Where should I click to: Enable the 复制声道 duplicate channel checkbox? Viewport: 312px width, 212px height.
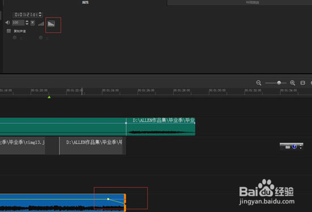[x=9, y=31]
